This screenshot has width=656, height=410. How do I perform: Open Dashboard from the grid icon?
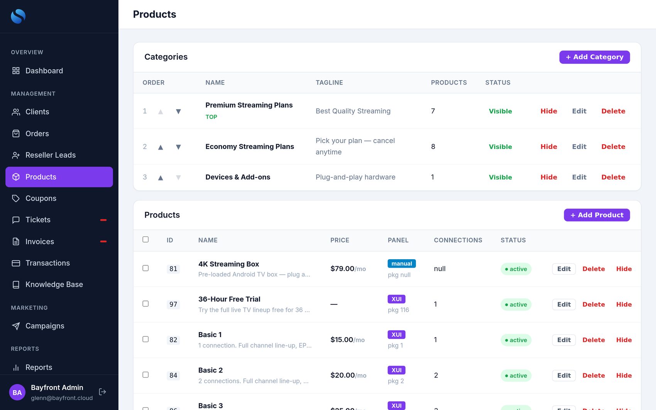(16, 71)
